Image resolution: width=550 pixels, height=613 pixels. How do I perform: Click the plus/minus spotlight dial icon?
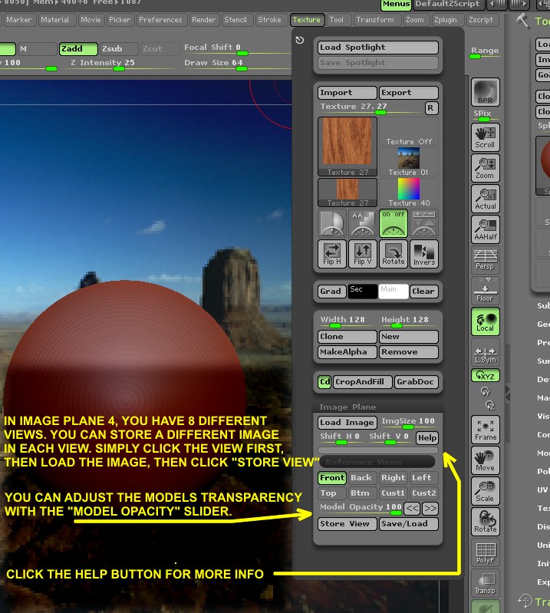pos(423,223)
